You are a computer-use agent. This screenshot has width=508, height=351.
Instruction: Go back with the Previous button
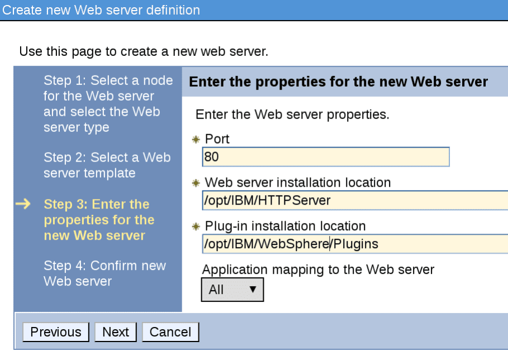tap(55, 332)
